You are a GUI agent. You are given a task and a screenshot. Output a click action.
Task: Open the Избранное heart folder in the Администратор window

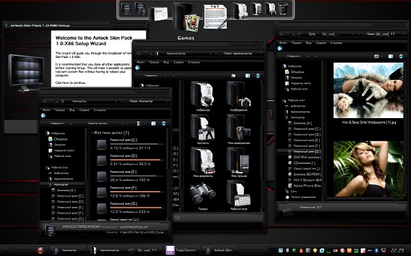203,94
